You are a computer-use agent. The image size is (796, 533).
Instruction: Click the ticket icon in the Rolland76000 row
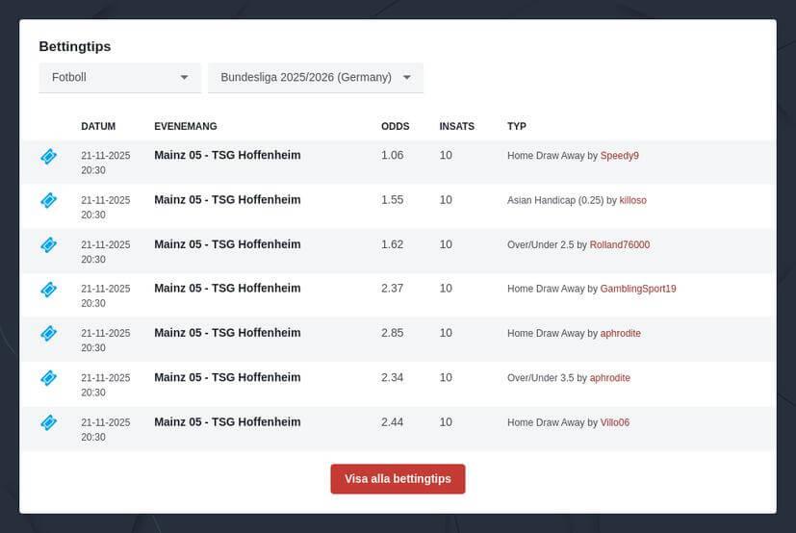[x=48, y=244]
